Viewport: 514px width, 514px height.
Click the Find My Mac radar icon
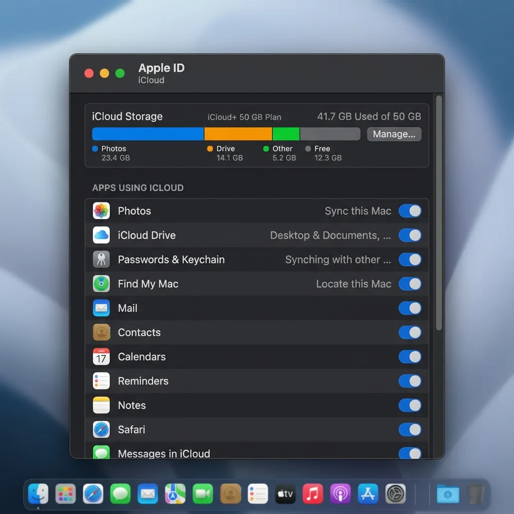101,284
